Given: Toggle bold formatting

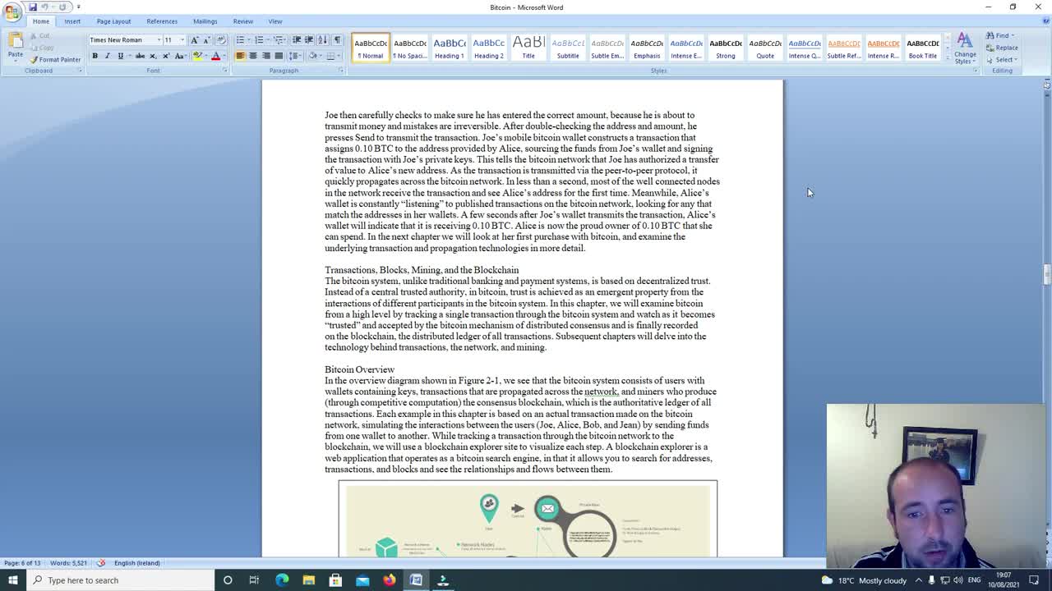Looking at the screenshot, I should 95,56.
